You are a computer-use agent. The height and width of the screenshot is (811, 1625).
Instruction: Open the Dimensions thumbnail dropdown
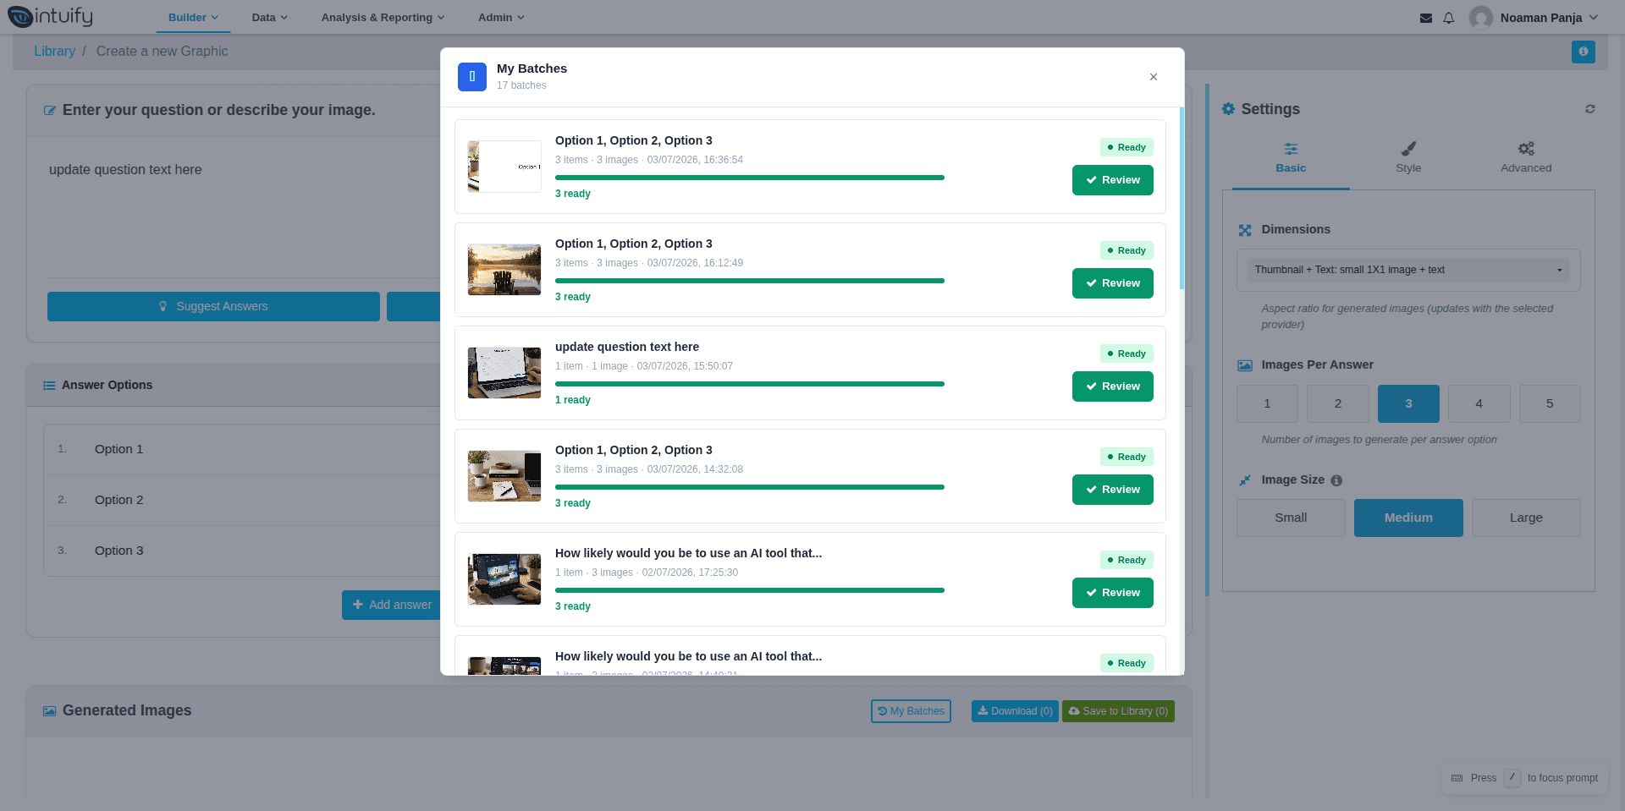pyautogui.click(x=1408, y=270)
